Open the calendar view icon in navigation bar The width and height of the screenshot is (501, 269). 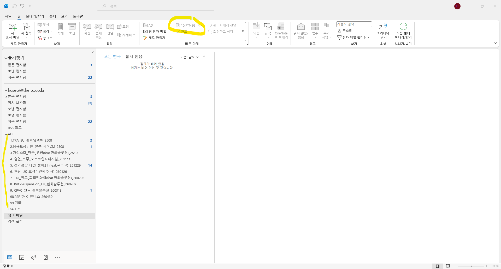tap(22, 257)
